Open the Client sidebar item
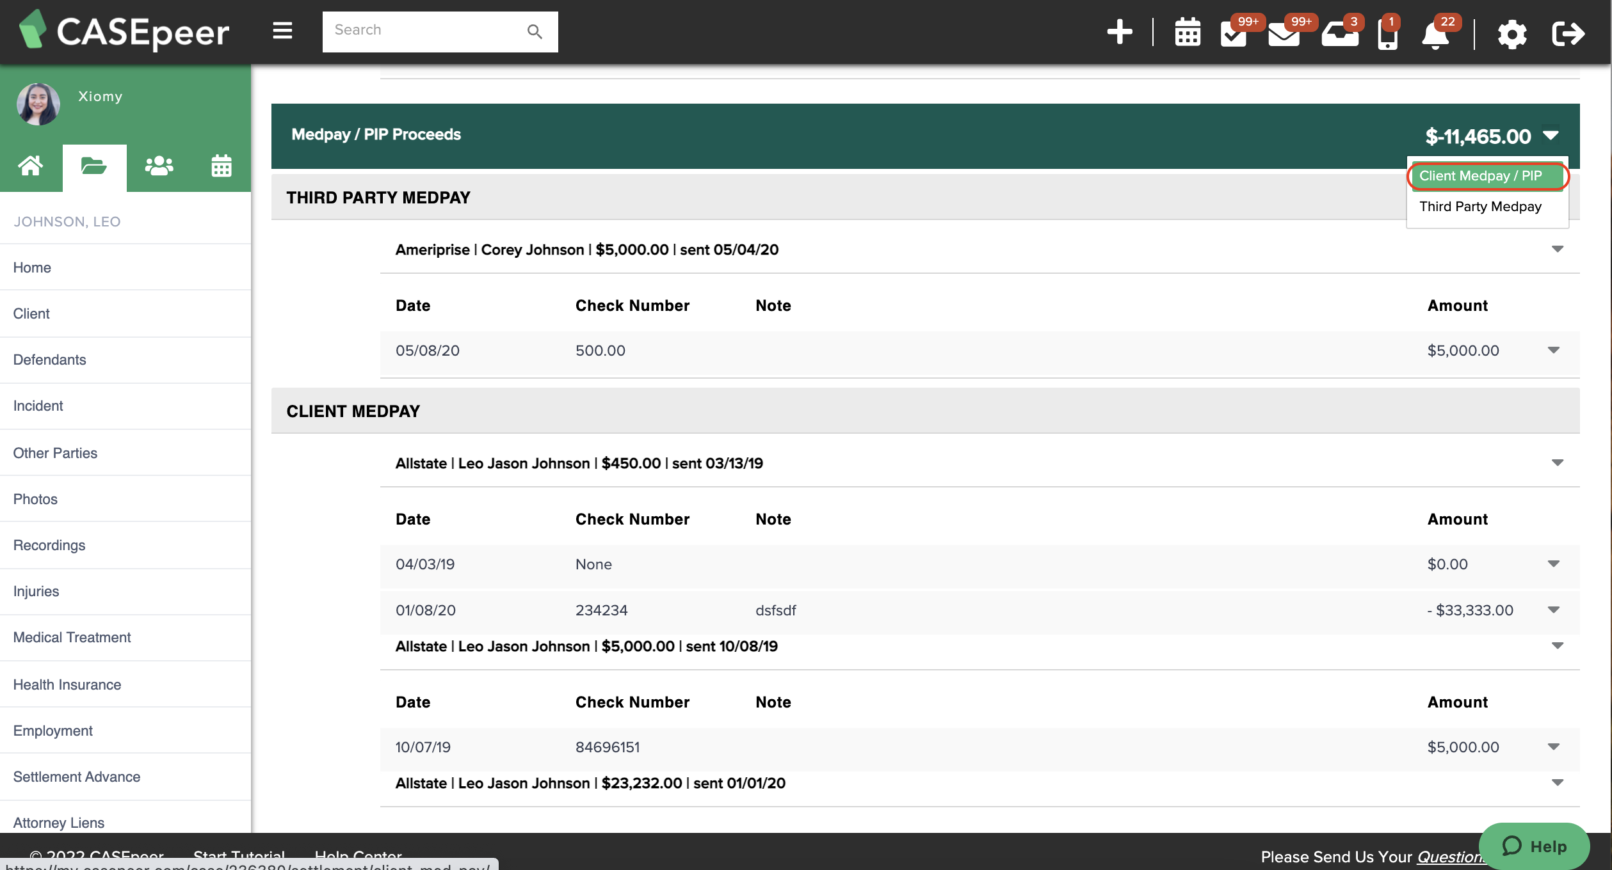This screenshot has height=870, width=1612. pos(125,313)
